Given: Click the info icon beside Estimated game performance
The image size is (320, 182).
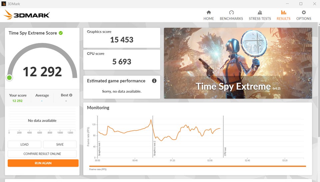Looking at the screenshot, I should (x=154, y=81).
